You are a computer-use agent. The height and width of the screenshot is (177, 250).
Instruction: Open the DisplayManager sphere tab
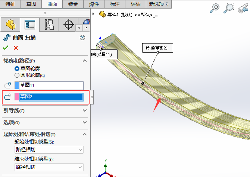tap(86, 22)
